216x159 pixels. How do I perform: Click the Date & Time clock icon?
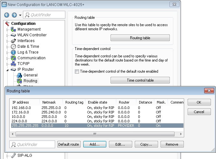coord(13,47)
